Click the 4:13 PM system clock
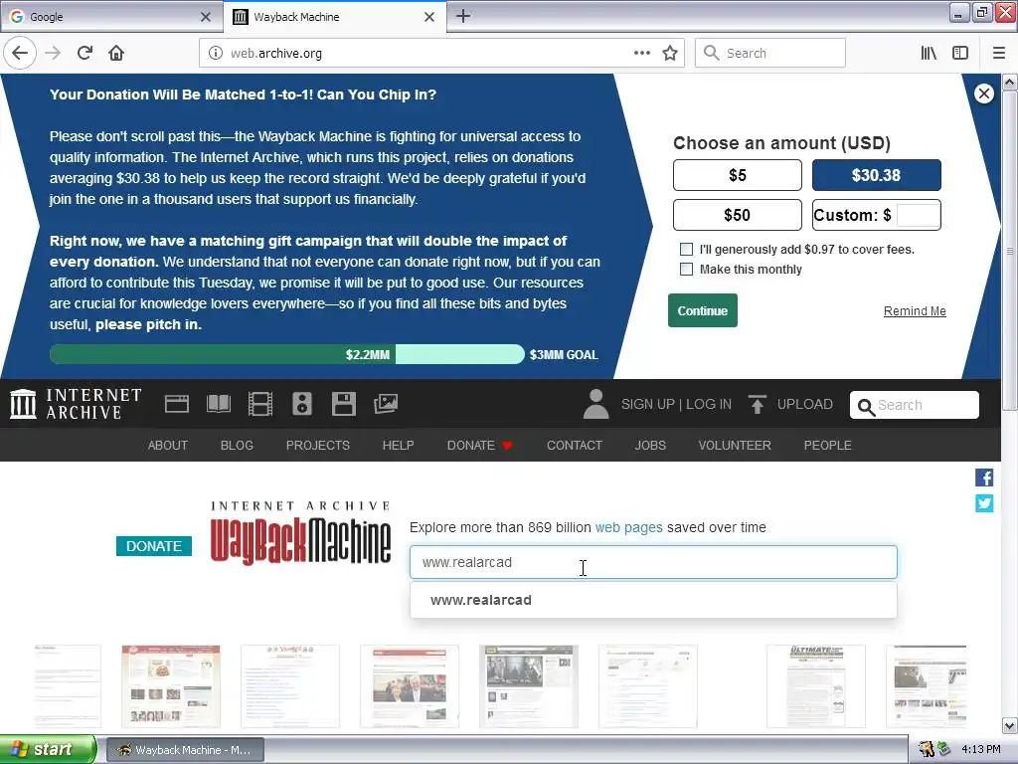This screenshot has height=764, width=1018. tap(980, 750)
